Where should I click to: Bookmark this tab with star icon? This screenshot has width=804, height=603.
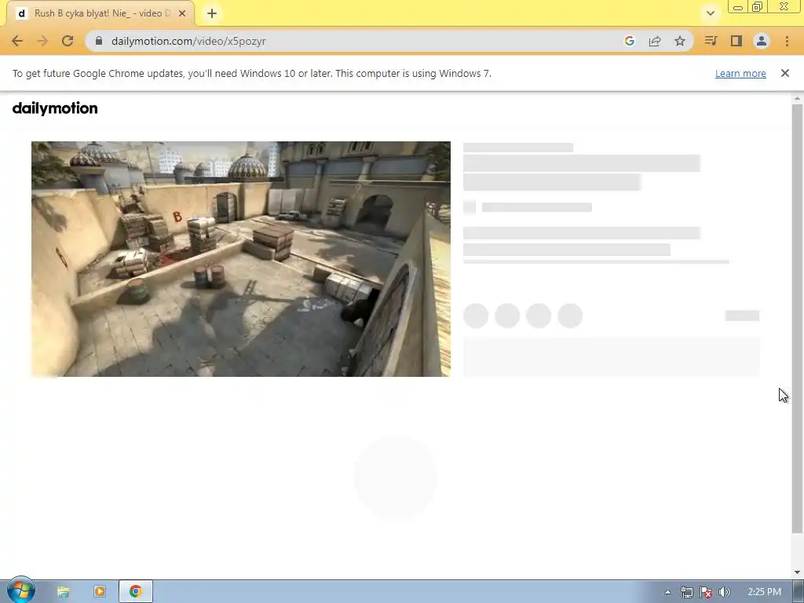680,41
